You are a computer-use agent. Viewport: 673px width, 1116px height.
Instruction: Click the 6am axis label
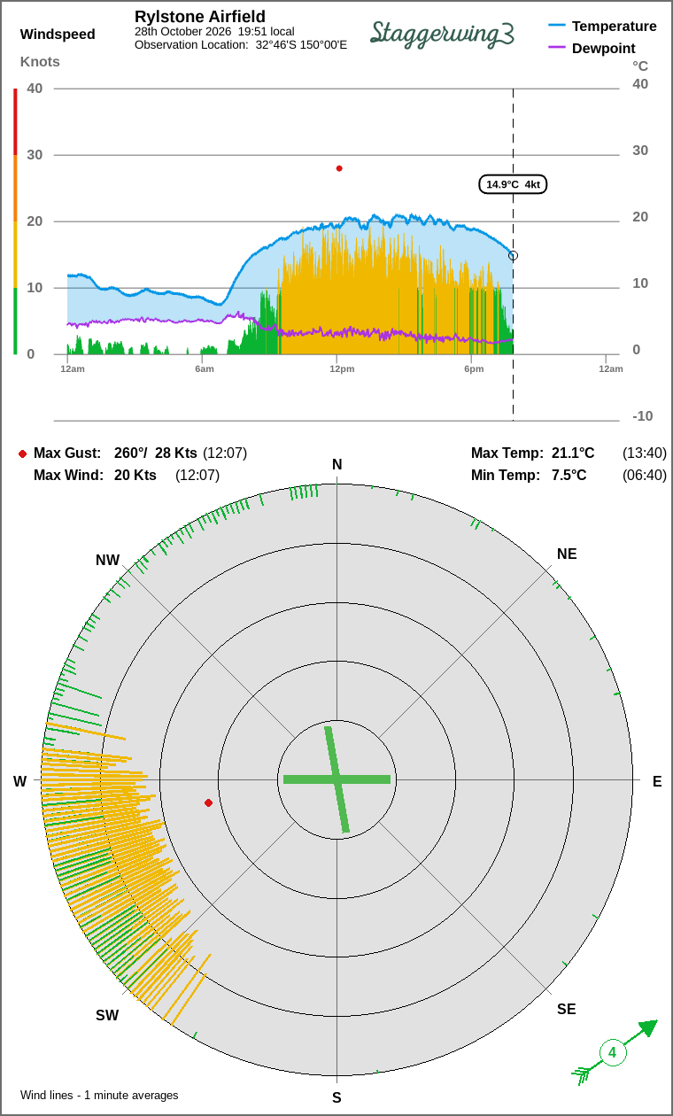point(205,368)
